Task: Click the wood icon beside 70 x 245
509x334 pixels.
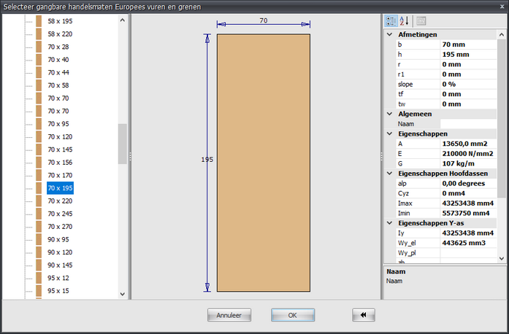Action: click(x=39, y=214)
